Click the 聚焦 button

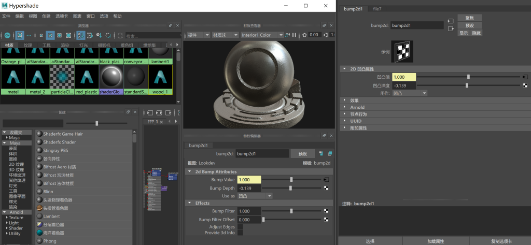pos(469,18)
